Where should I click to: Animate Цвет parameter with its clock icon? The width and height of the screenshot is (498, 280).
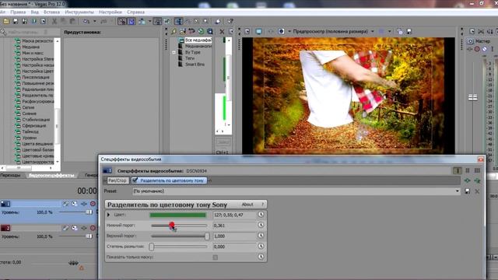point(261,215)
